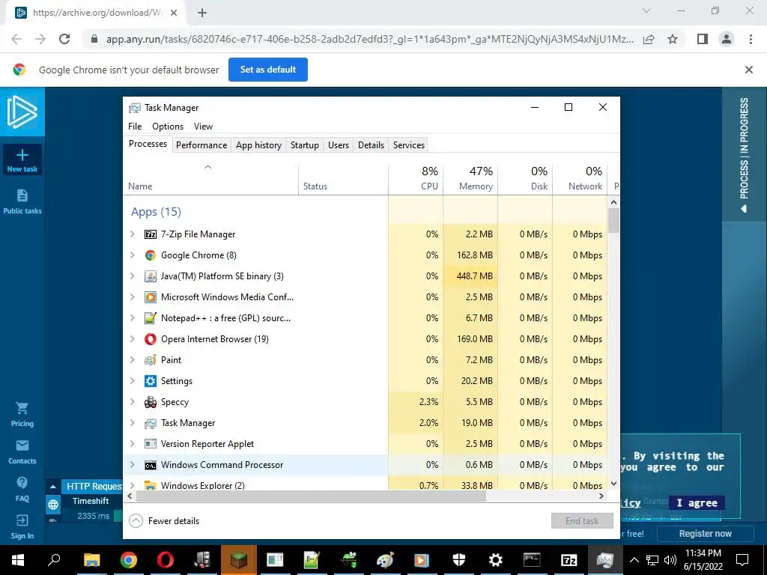
Task: Click the Chrome address bar URL
Action: click(x=369, y=39)
